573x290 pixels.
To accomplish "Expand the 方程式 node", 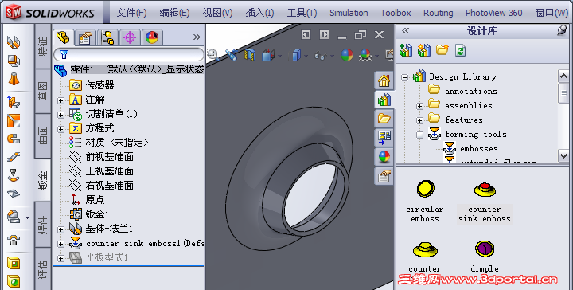I will (x=61, y=129).
